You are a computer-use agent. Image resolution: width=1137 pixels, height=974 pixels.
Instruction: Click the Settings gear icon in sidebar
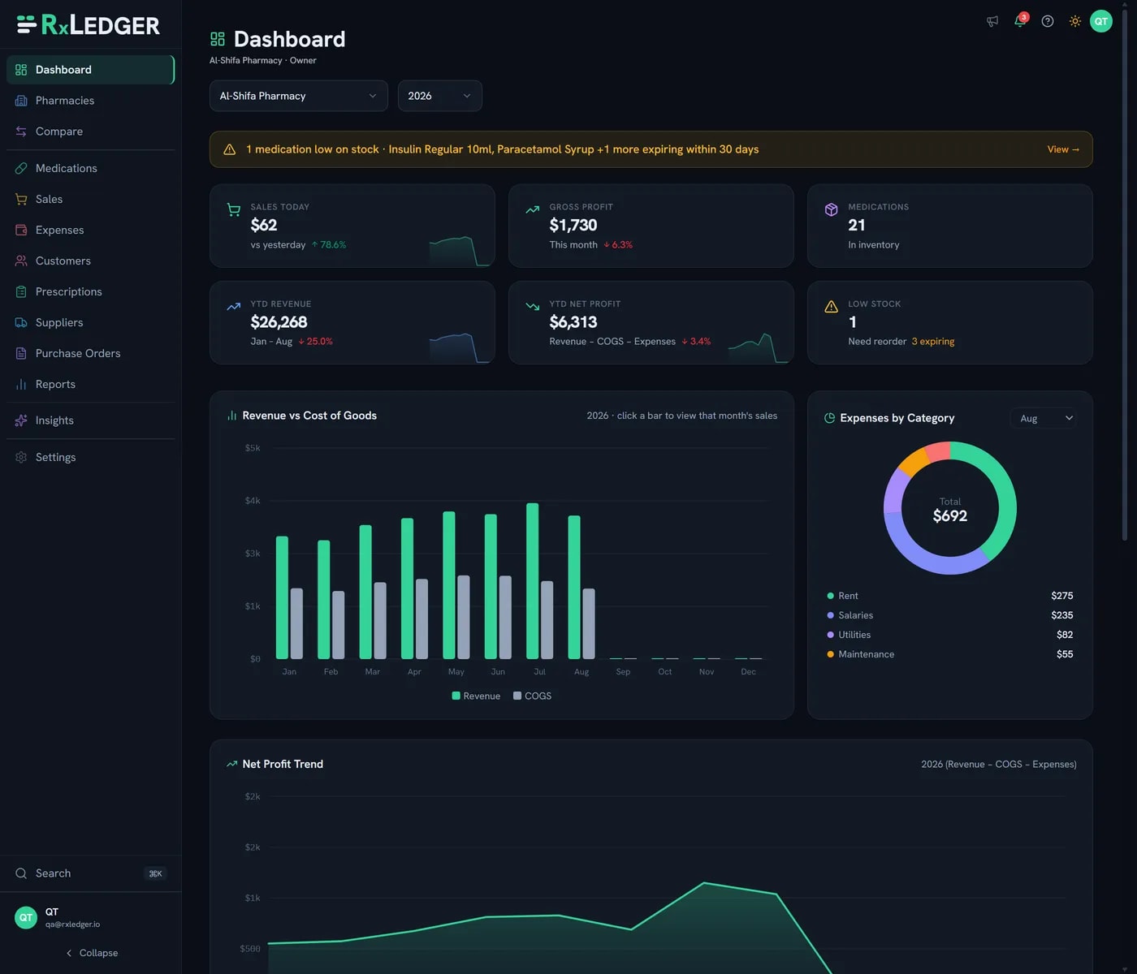(x=21, y=457)
